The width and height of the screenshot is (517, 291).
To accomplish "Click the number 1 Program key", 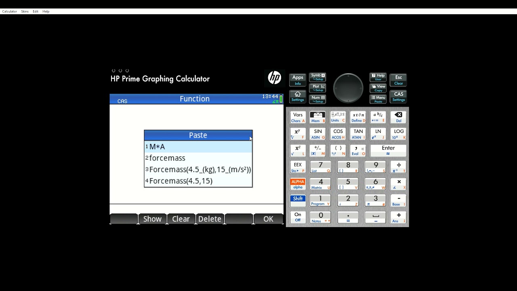I will tap(320, 200).
